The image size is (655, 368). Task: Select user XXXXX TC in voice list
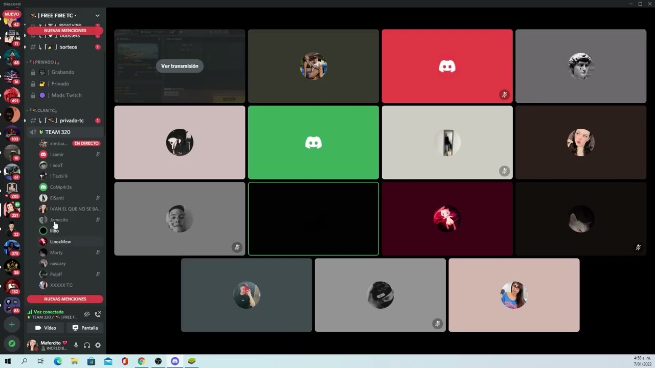[x=70, y=285]
